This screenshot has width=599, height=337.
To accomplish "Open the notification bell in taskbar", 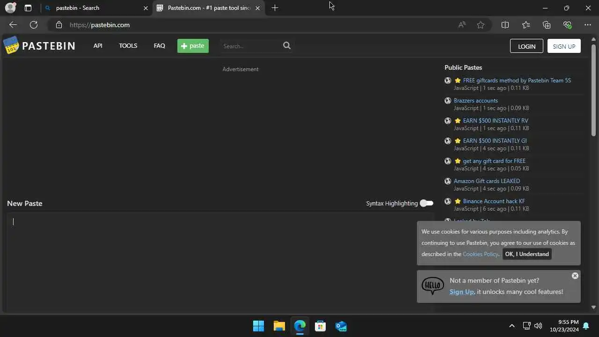I will coord(585,326).
